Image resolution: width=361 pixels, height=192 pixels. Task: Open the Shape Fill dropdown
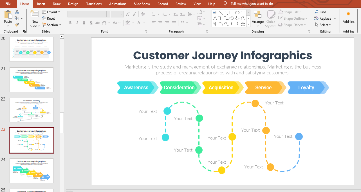click(x=290, y=12)
